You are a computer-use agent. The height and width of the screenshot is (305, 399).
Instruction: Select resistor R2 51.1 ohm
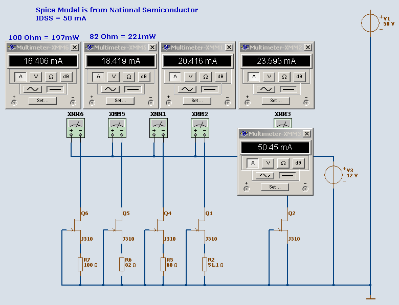pyautogui.click(x=205, y=264)
